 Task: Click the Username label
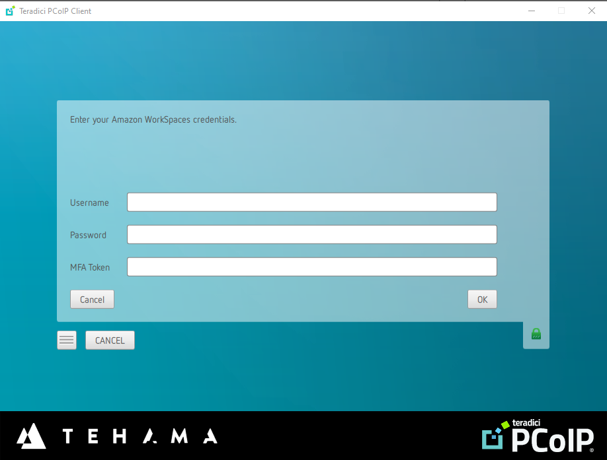[x=89, y=203]
